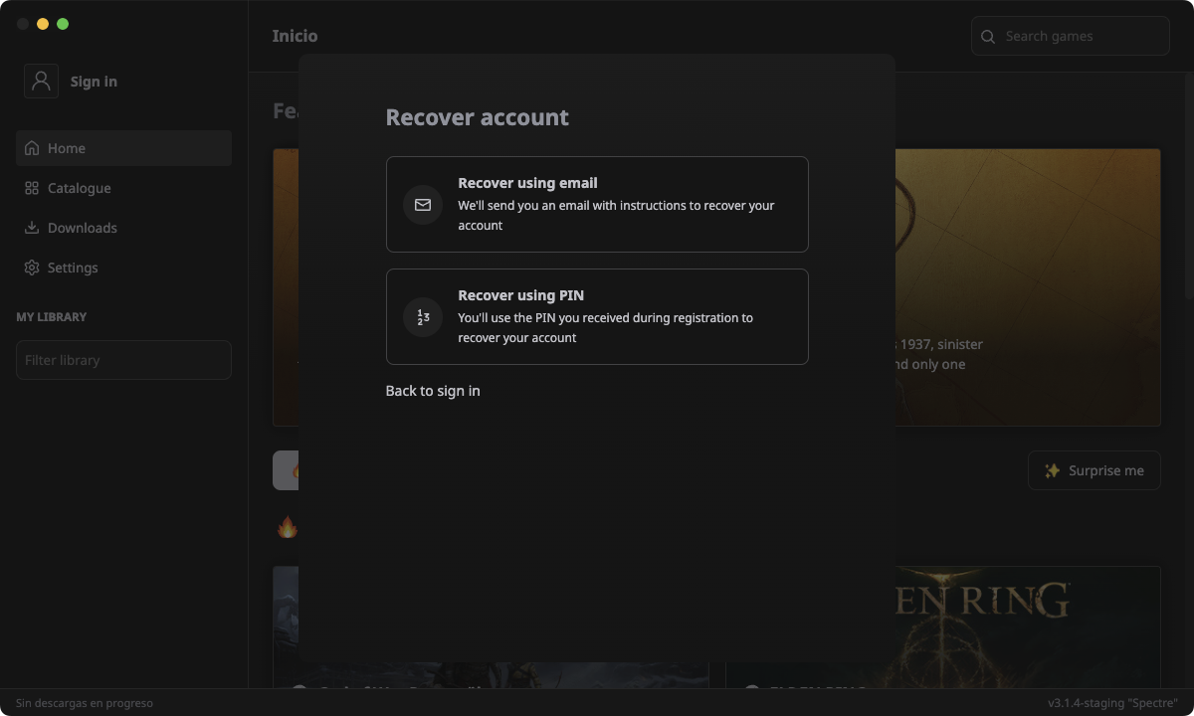Image resolution: width=1194 pixels, height=716 pixels.
Task: Click the 123 PIN recovery icon
Action: click(x=423, y=317)
